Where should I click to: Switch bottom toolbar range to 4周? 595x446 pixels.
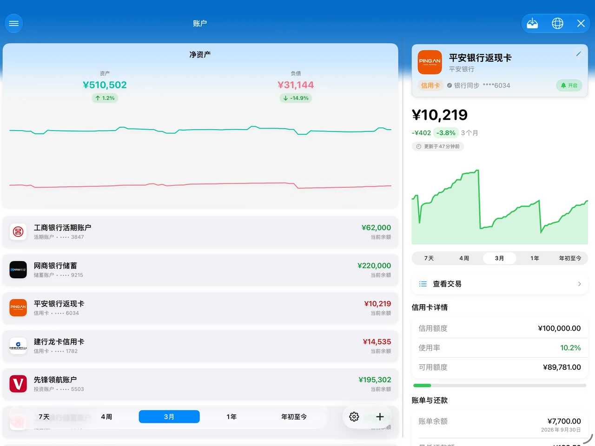pyautogui.click(x=106, y=417)
